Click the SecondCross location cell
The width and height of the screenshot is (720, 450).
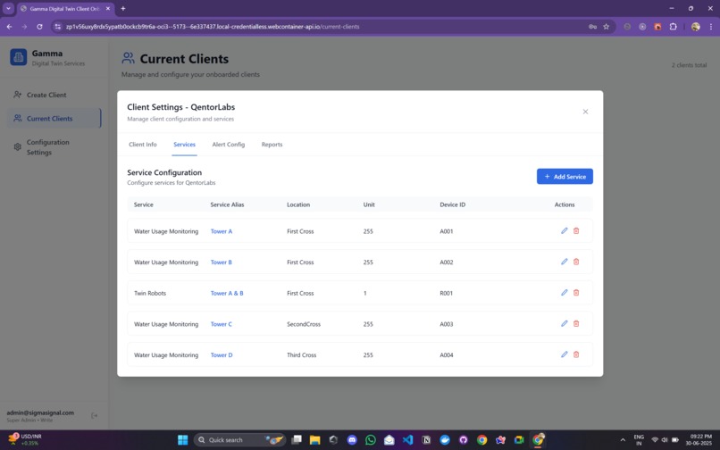click(x=304, y=324)
